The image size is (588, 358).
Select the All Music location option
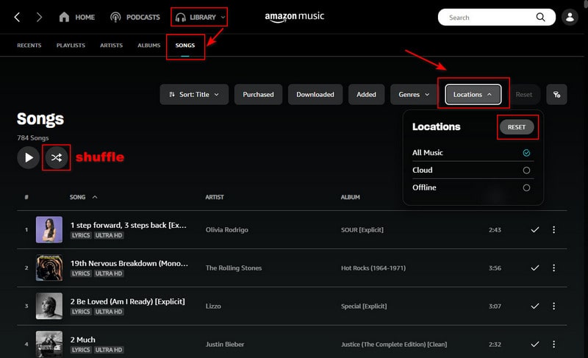[x=526, y=153]
